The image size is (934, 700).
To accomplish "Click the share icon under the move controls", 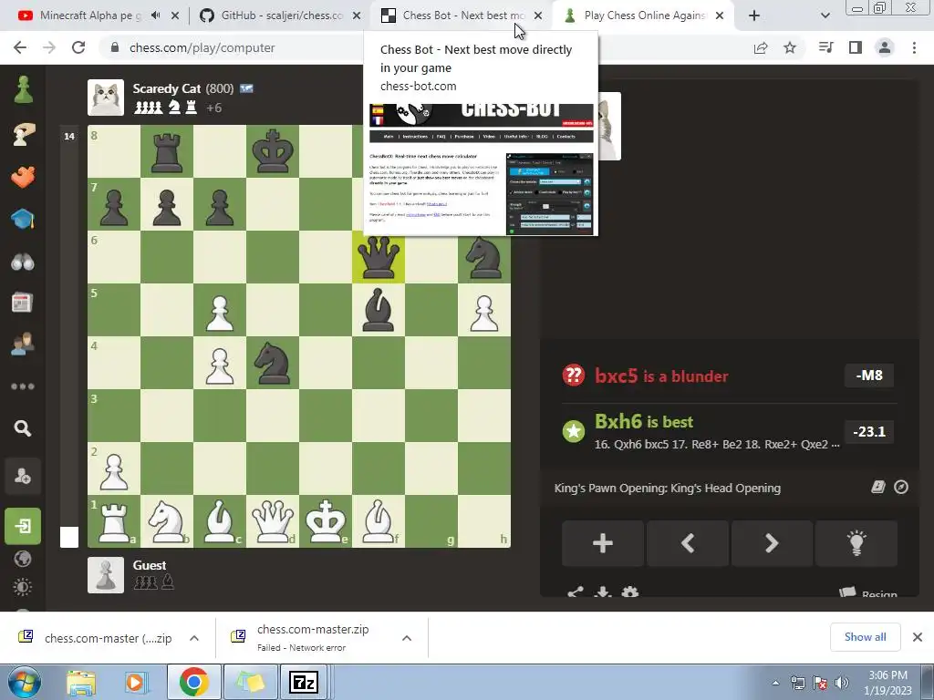I will point(575,592).
